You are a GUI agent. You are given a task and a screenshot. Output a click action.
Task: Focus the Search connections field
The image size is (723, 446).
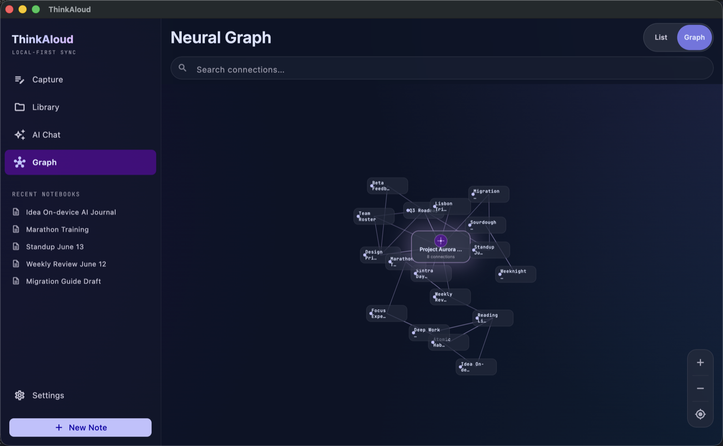point(442,68)
